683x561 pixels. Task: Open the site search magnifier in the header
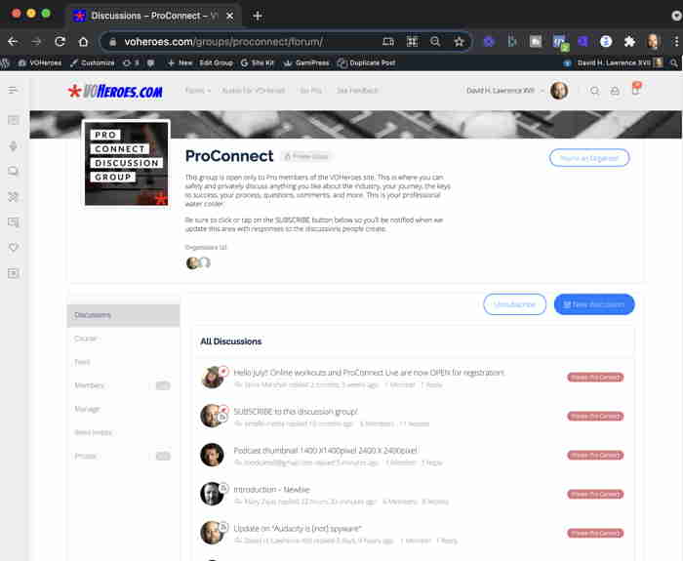pyautogui.click(x=594, y=91)
